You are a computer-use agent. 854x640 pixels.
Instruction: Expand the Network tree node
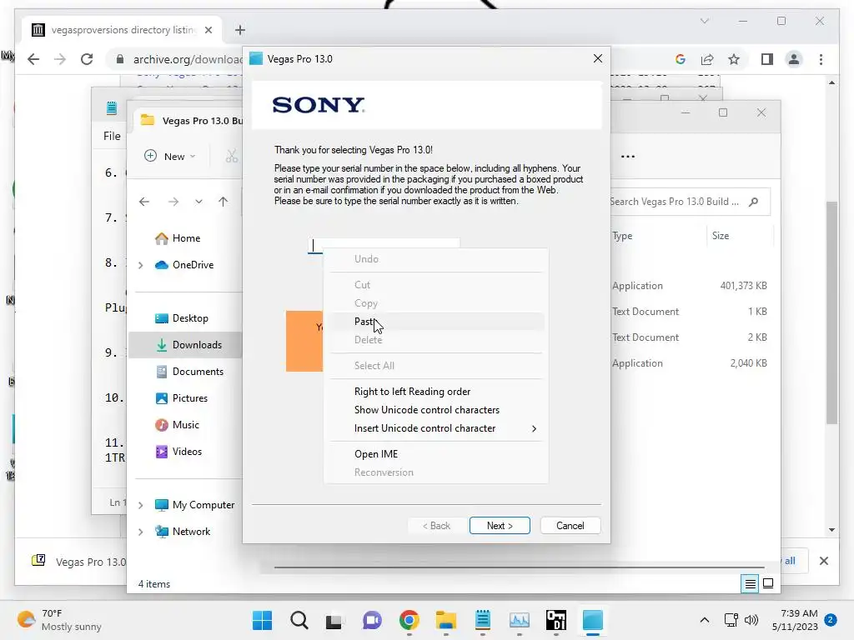(x=140, y=532)
